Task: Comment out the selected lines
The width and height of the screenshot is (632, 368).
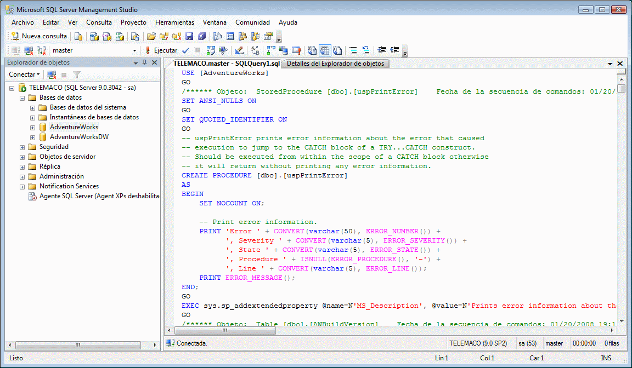Action: point(353,50)
